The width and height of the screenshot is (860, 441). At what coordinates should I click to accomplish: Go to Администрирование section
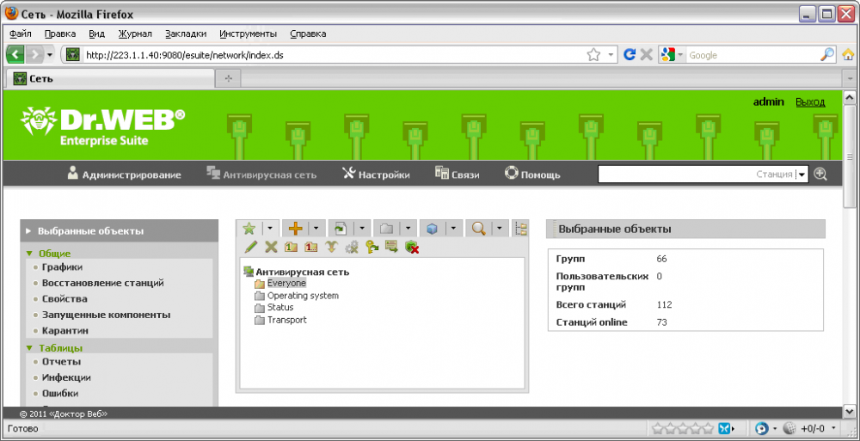point(124,175)
